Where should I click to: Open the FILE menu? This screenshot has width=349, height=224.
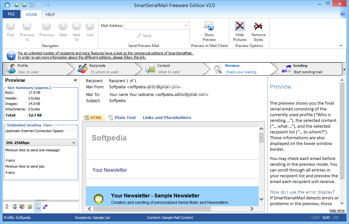pyautogui.click(x=11, y=14)
